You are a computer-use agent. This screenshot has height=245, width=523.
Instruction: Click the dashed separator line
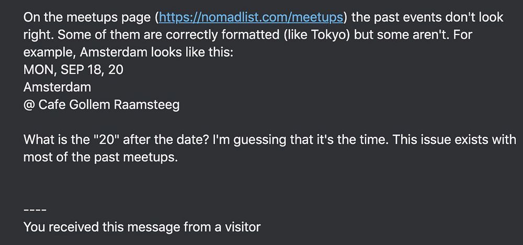pos(35,210)
